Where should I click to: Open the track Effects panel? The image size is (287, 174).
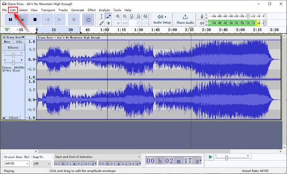pyautogui.click(x=13, y=48)
